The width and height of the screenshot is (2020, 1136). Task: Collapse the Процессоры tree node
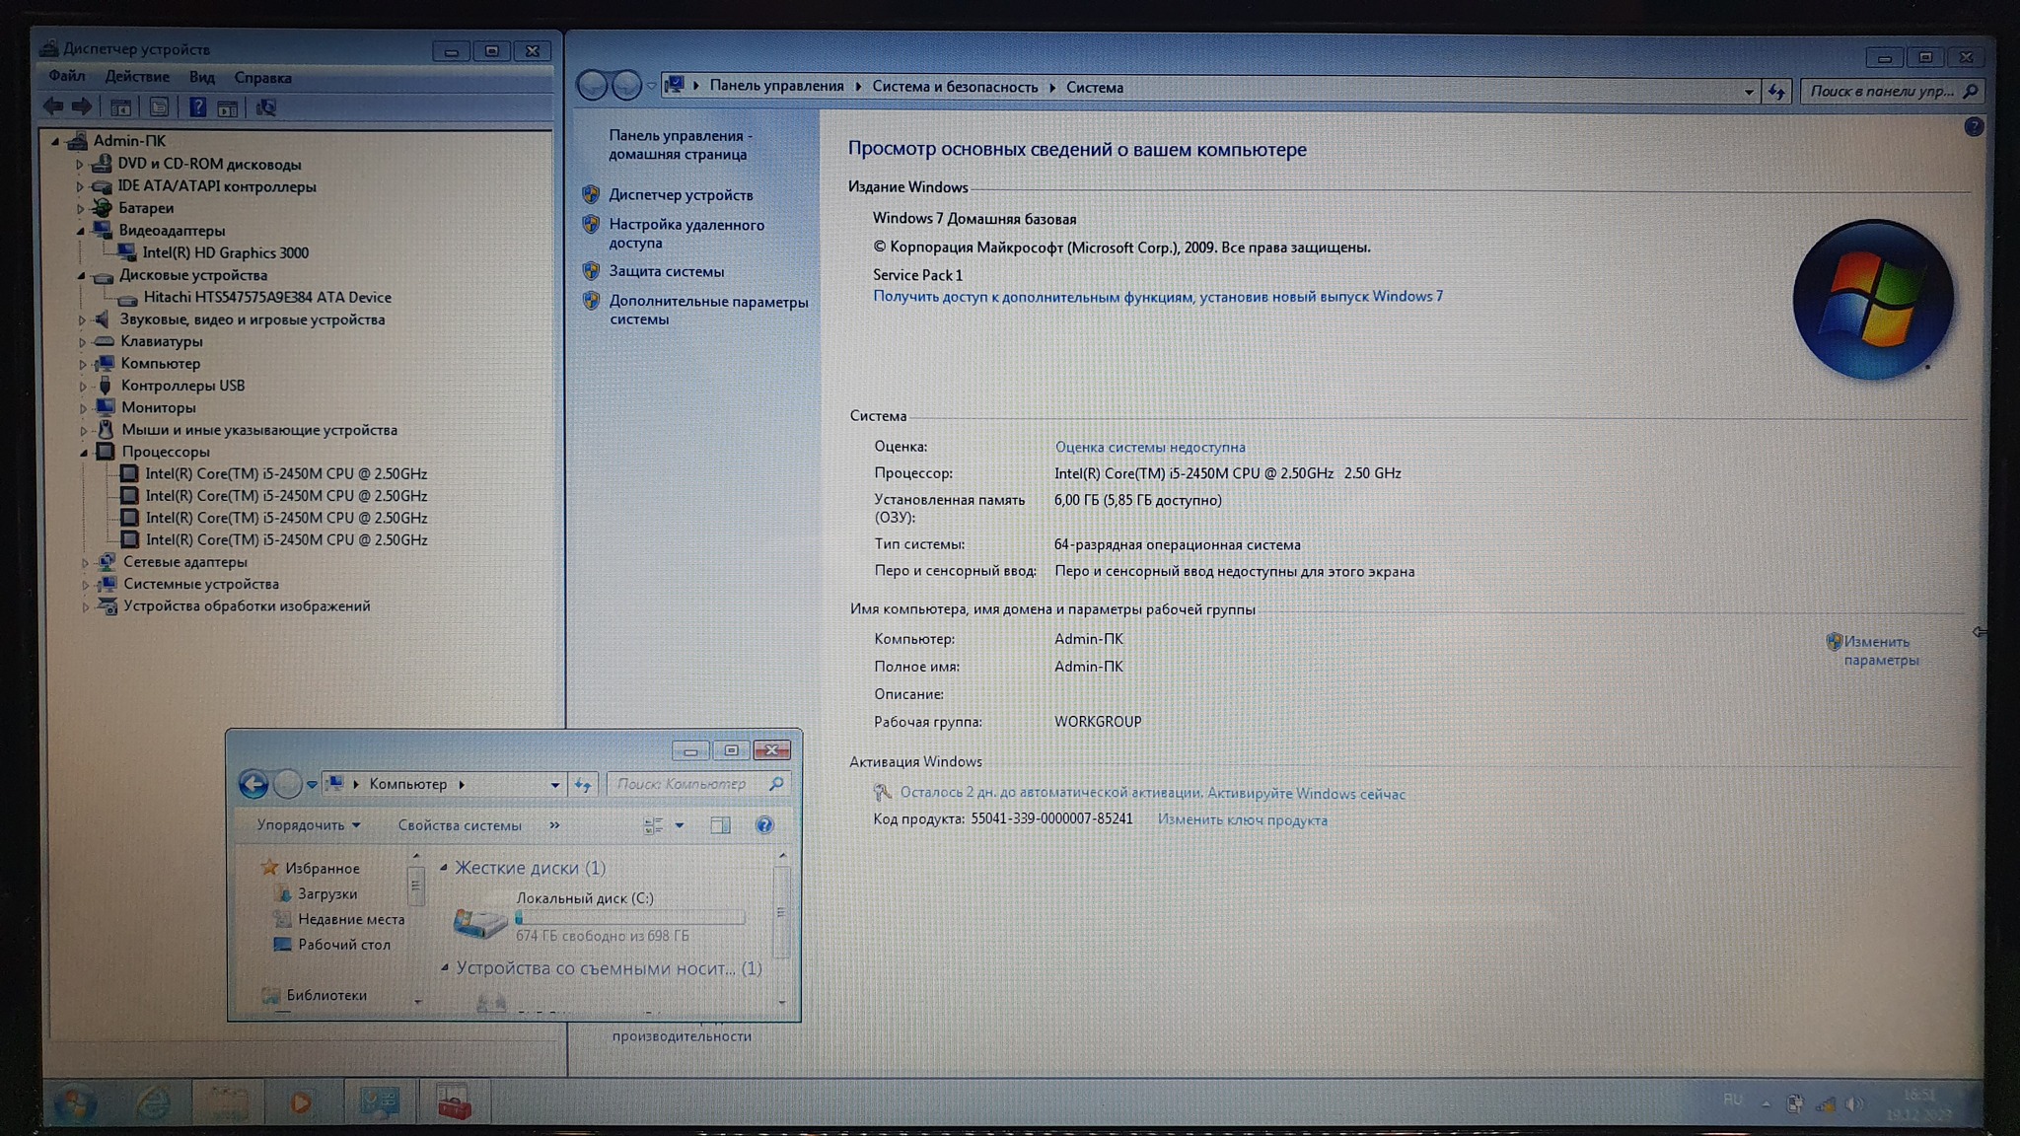pyautogui.click(x=84, y=453)
